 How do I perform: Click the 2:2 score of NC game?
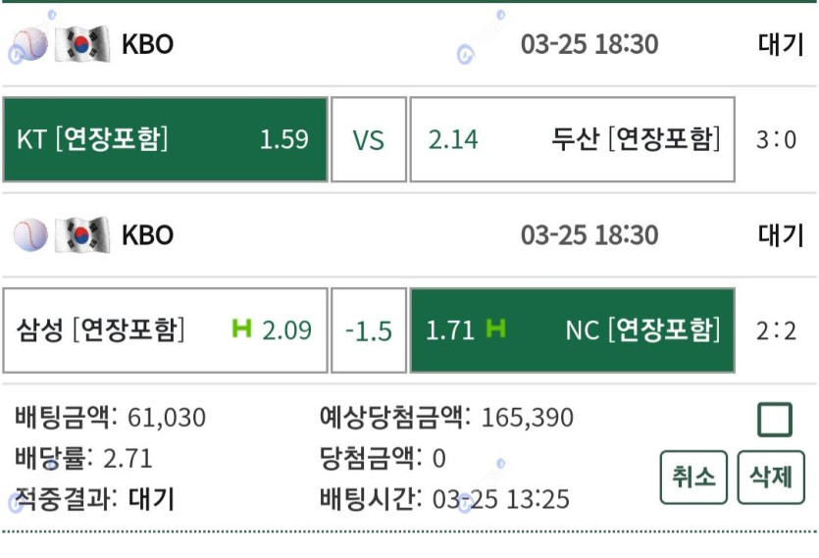tap(776, 330)
